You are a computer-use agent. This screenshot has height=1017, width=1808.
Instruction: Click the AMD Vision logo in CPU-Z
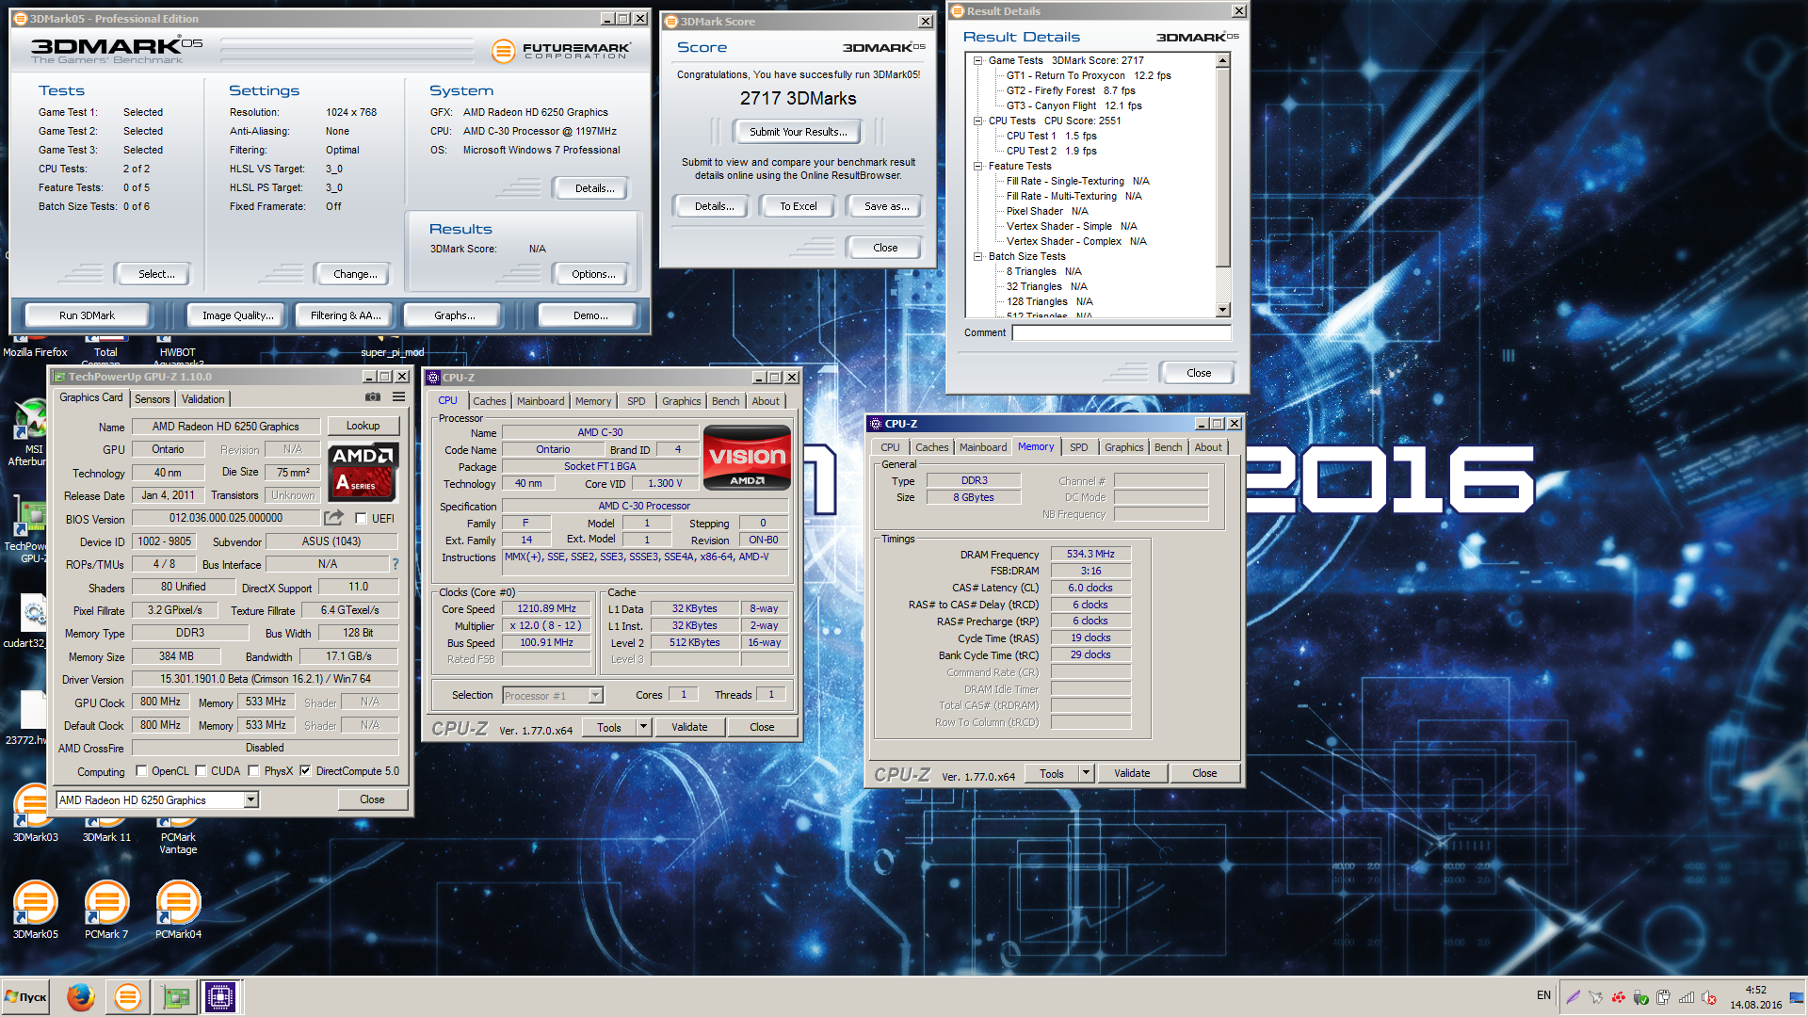[747, 458]
